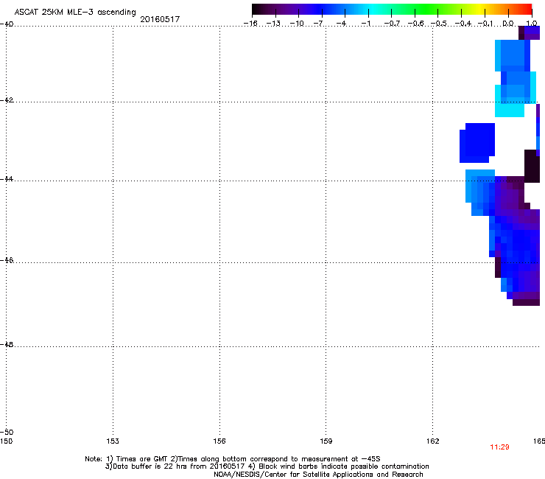Click the color bar legend gradient
The height and width of the screenshot is (479, 545).
pyautogui.click(x=392, y=10)
